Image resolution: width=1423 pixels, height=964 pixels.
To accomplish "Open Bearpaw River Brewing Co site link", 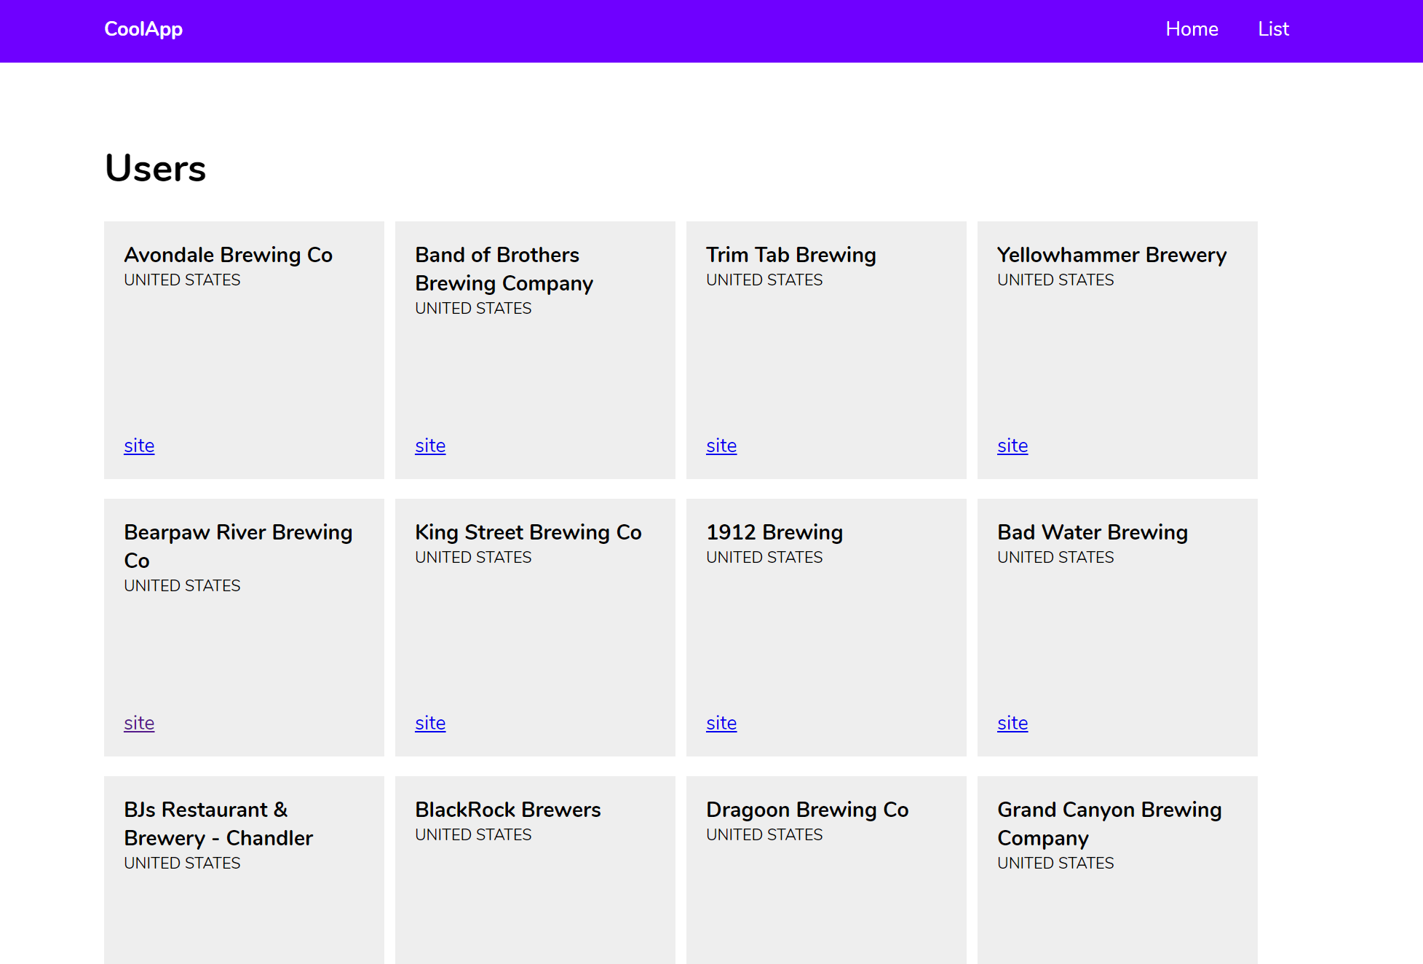I will click(x=139, y=723).
